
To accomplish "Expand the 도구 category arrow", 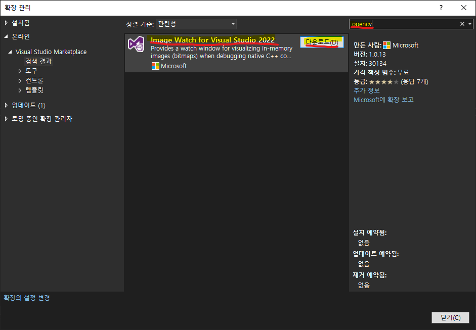I will click(x=20, y=71).
